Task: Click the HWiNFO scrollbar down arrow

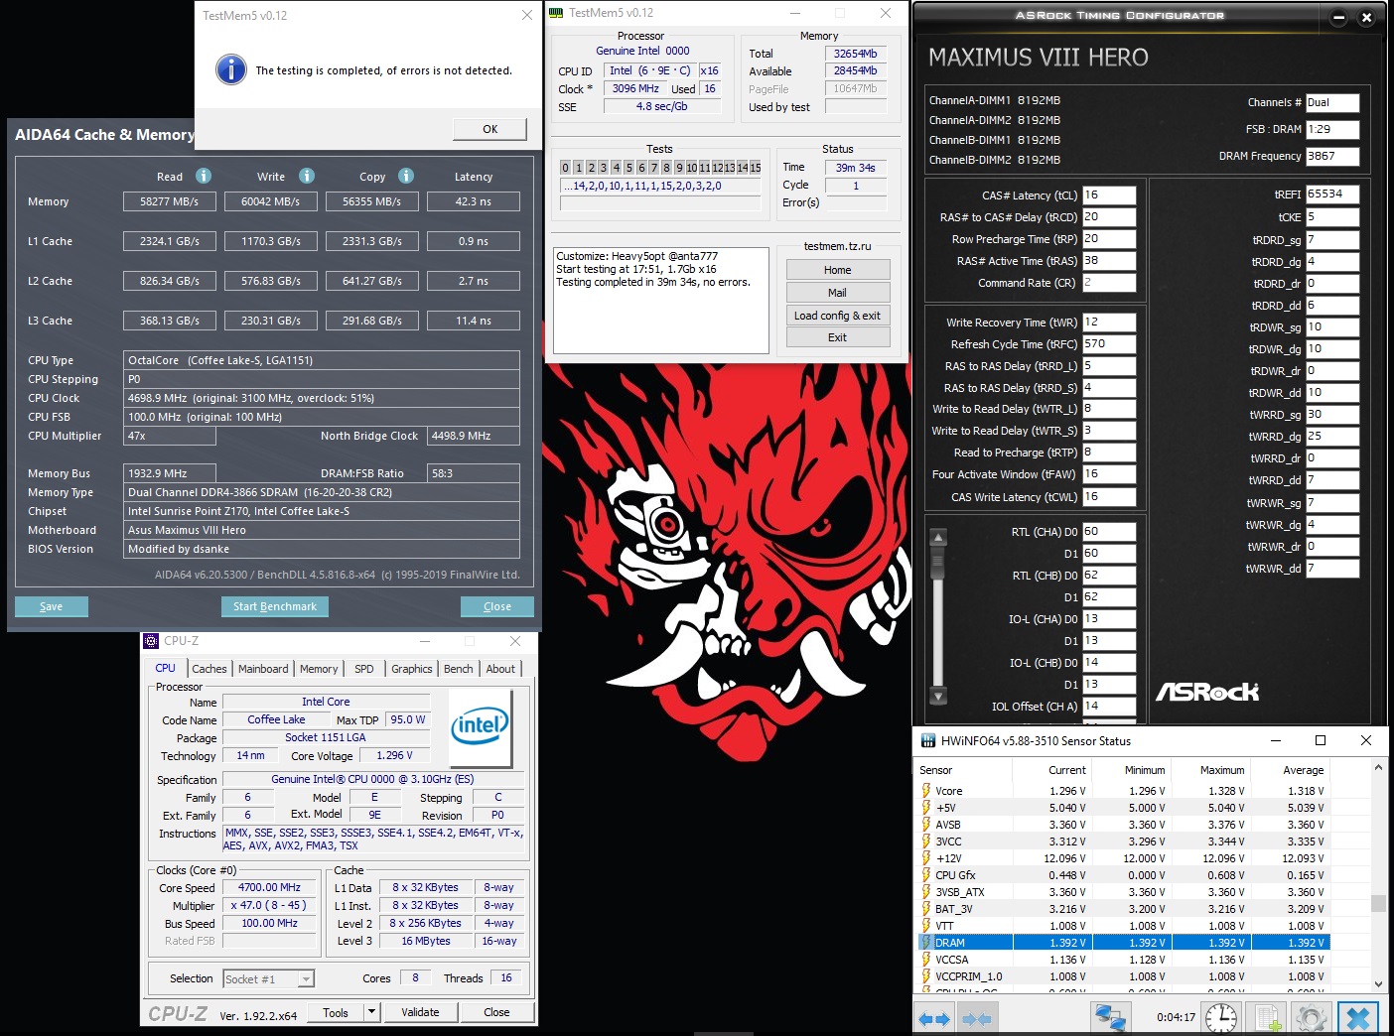Action: [x=1378, y=983]
